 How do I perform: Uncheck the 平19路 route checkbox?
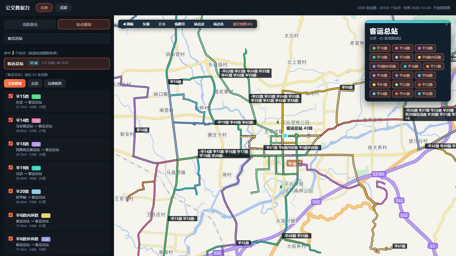click(11, 168)
